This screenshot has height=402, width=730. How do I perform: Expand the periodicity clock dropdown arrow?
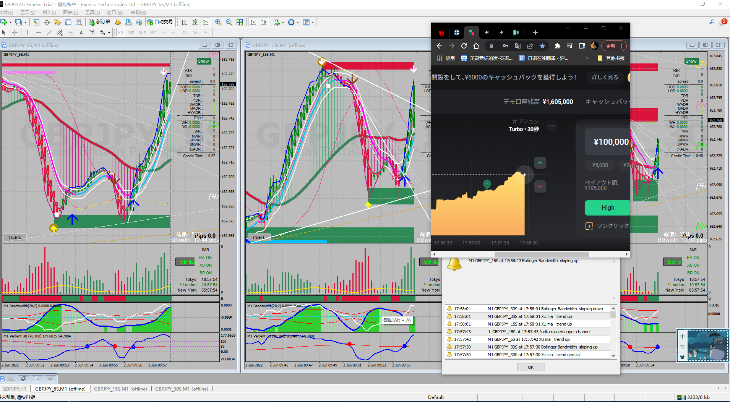pyautogui.click(x=298, y=22)
